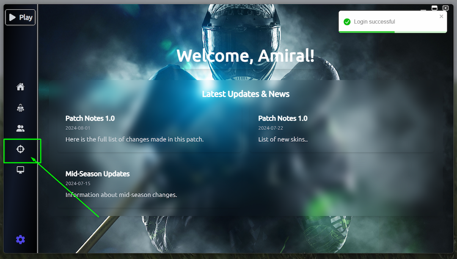
Task: Open Patch Notes 1.0 dated 2024-08-01
Action: point(90,118)
